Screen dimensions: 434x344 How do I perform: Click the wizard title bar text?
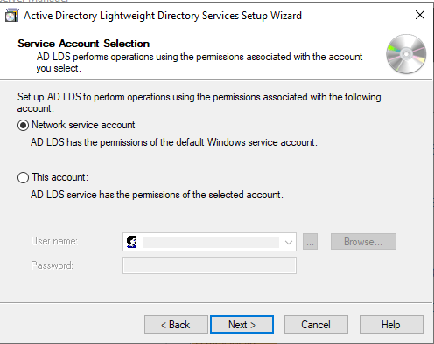coord(163,16)
